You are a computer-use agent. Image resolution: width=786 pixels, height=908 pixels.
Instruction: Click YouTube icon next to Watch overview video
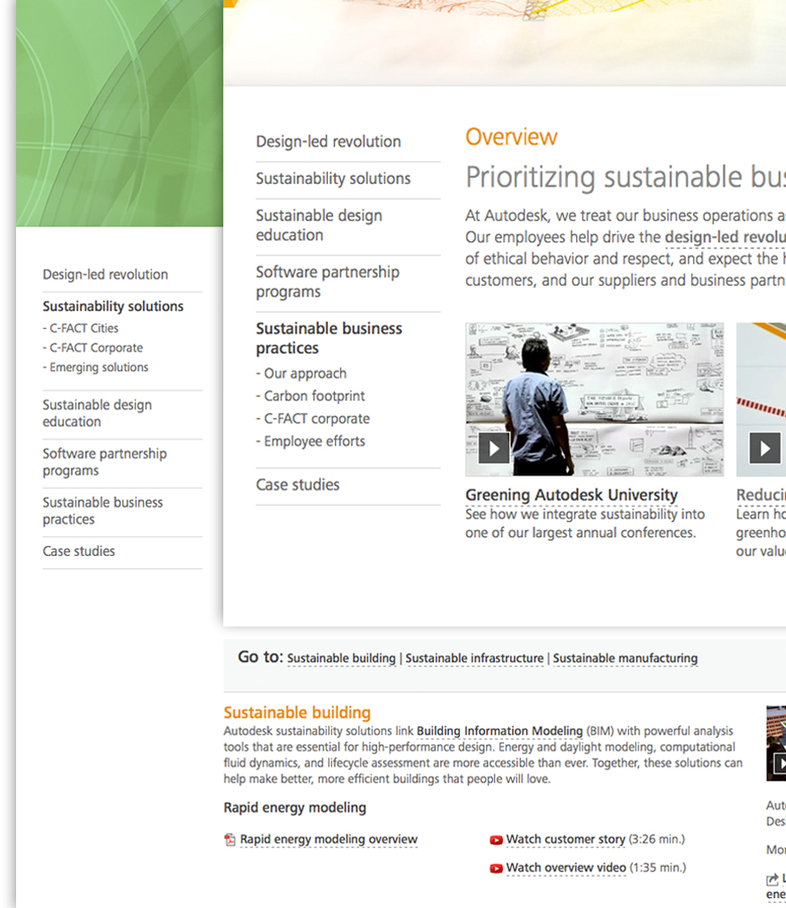[x=497, y=869]
